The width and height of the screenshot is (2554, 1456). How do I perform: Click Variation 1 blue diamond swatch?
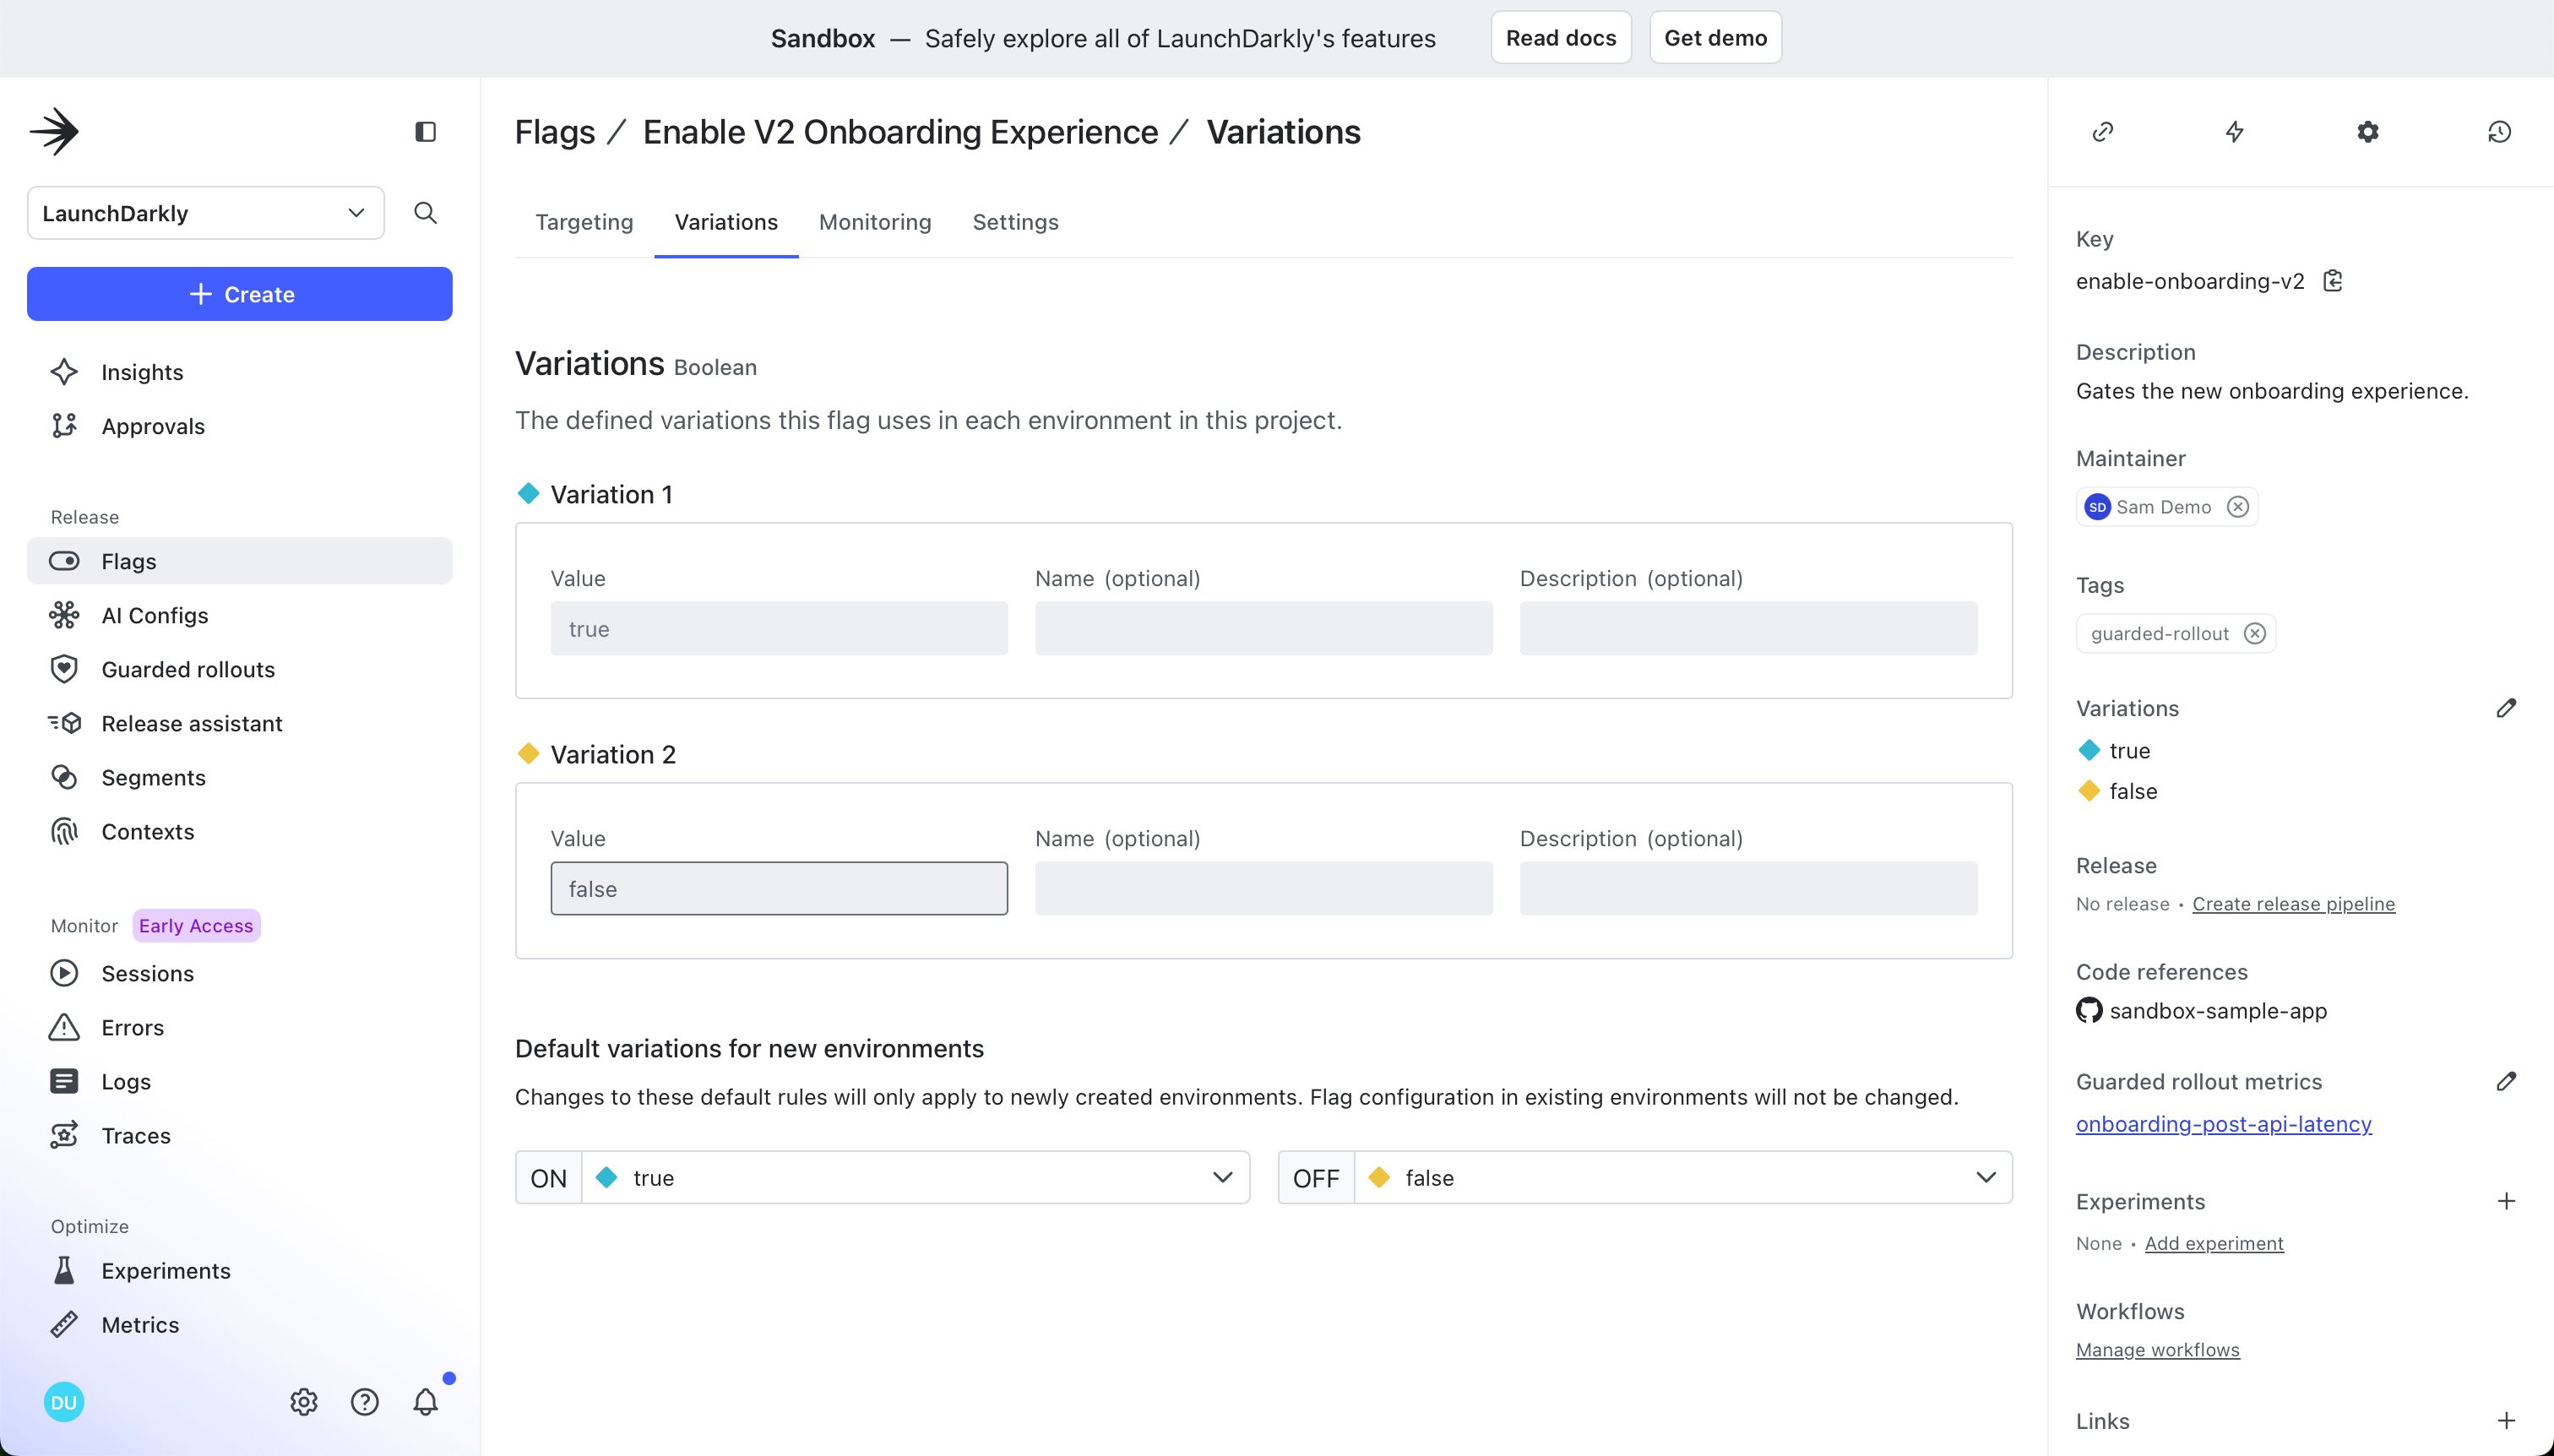click(528, 493)
